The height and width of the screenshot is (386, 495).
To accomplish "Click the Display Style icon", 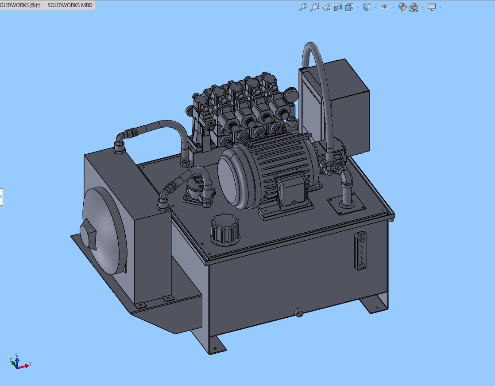I will [x=367, y=7].
